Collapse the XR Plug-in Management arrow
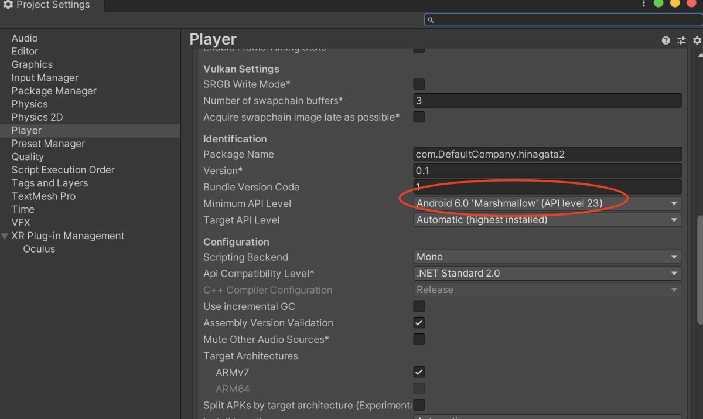This screenshot has height=419, width=703. [x=5, y=236]
